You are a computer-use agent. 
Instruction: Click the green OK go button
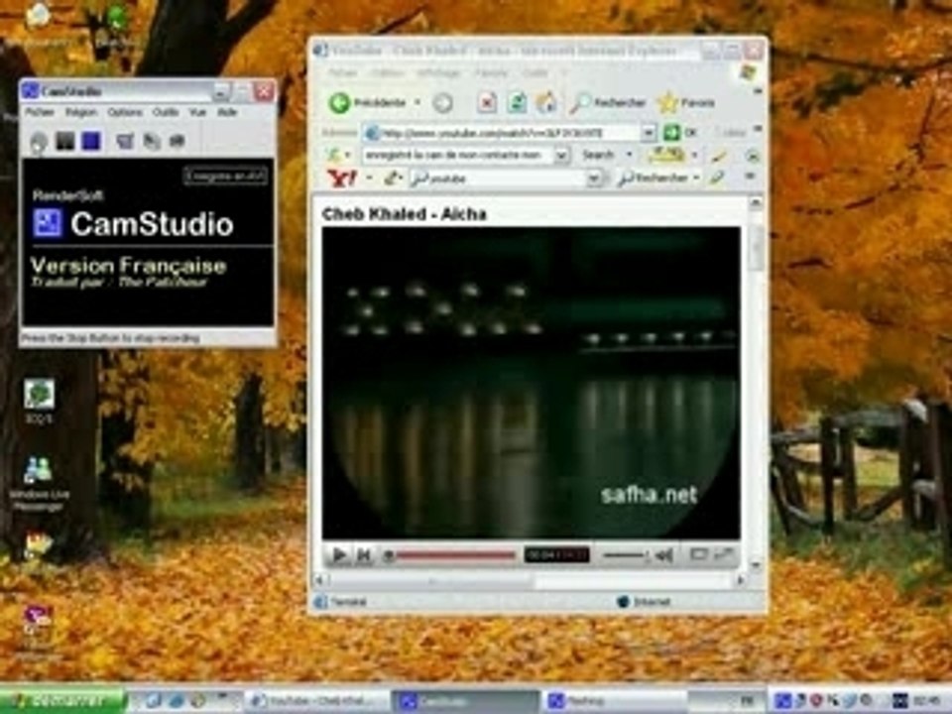(x=680, y=132)
